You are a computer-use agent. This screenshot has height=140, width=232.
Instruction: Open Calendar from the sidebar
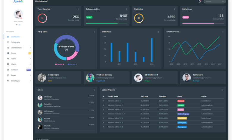pos(15,70)
